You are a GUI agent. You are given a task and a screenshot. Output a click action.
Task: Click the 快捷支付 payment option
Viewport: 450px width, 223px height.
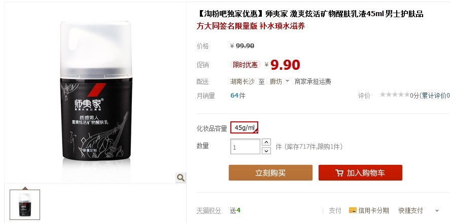411,210
